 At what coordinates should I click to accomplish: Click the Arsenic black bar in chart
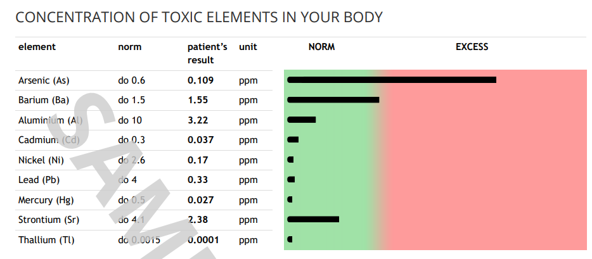click(392, 80)
